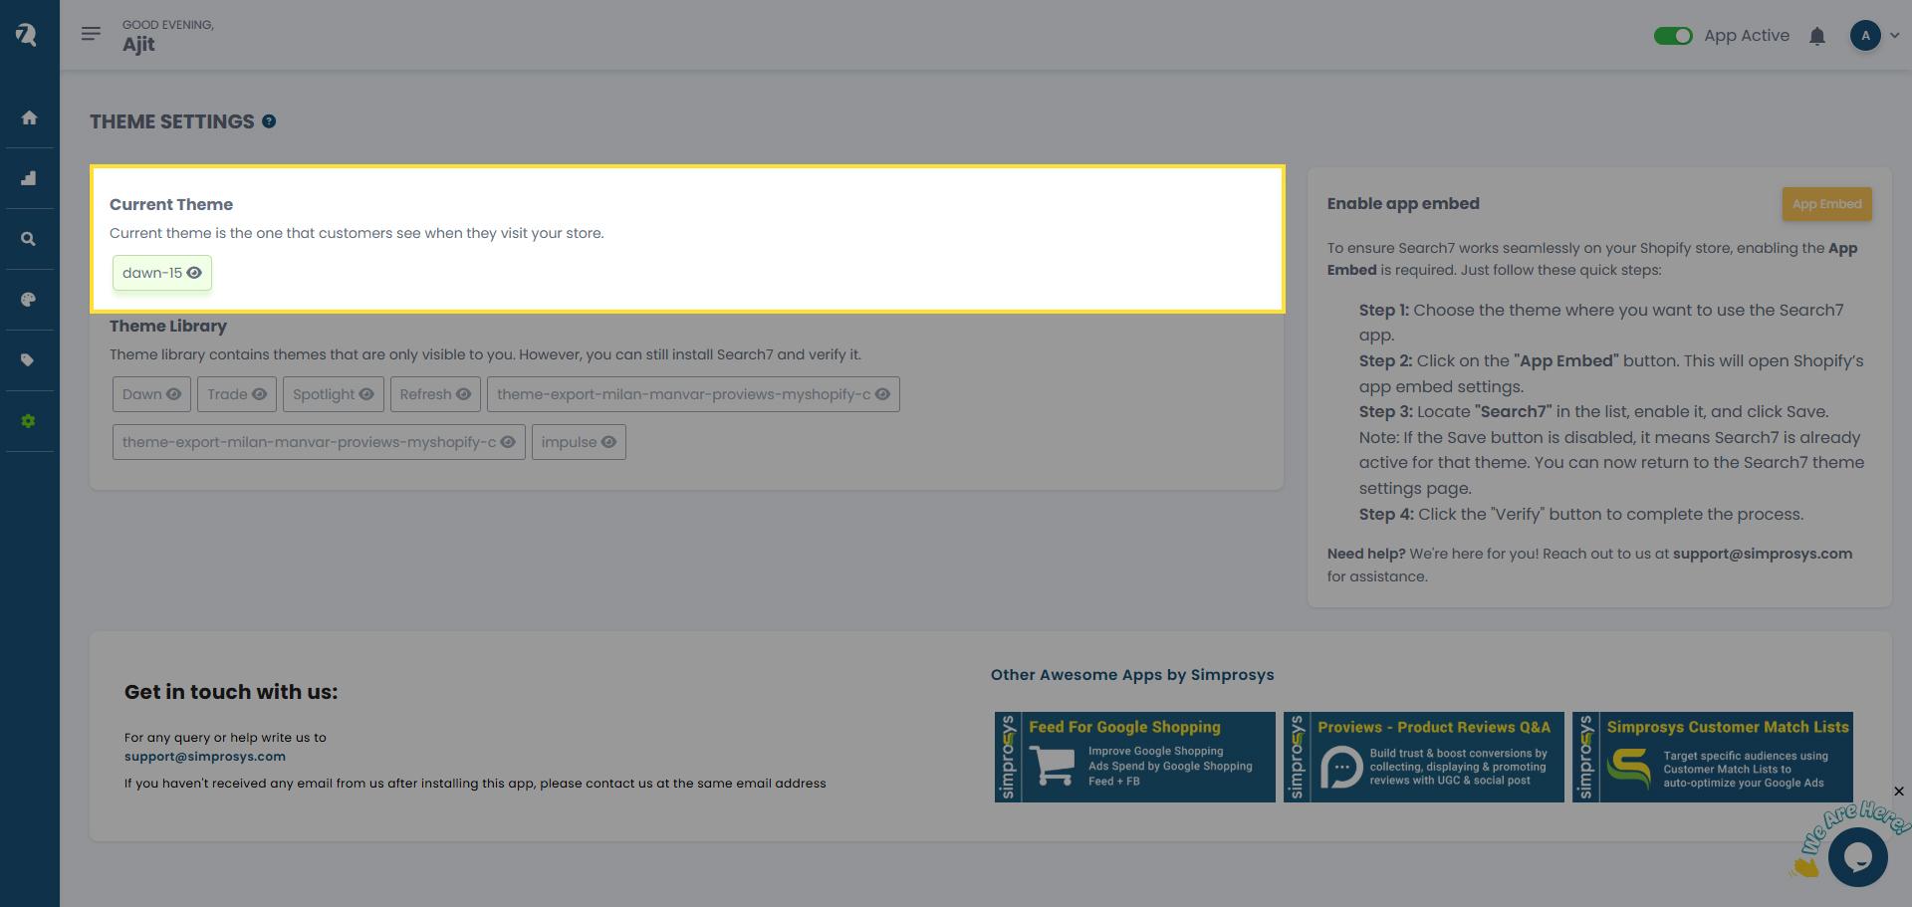Select the Trade theme from library
This screenshot has height=907, width=1912.
[236, 394]
